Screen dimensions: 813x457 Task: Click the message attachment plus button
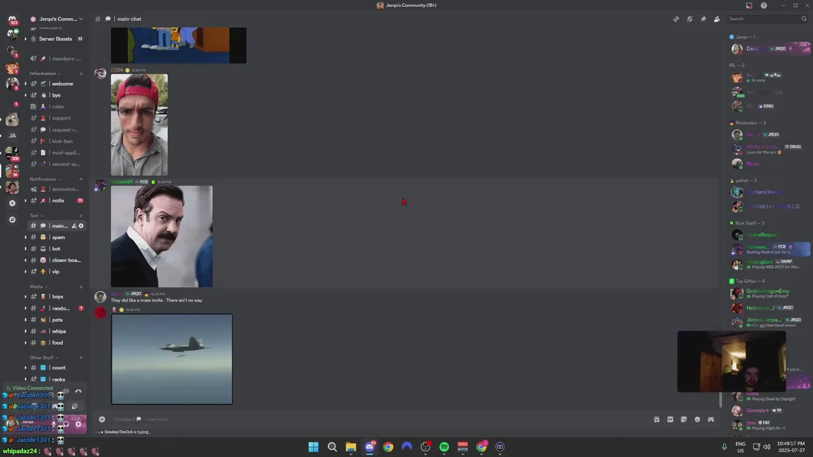point(102,419)
